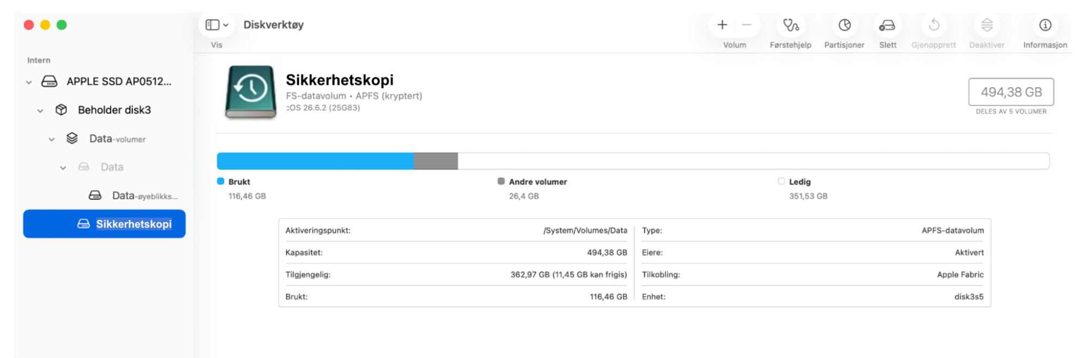Click FS-datavolum APFS (kryptert) subtitle

354,96
